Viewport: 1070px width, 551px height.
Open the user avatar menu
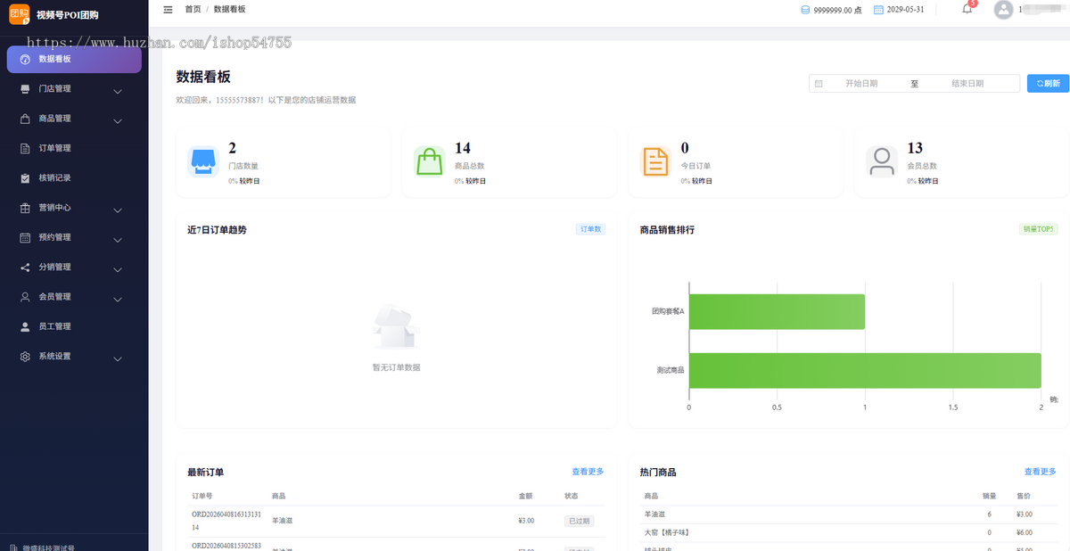click(x=1003, y=10)
